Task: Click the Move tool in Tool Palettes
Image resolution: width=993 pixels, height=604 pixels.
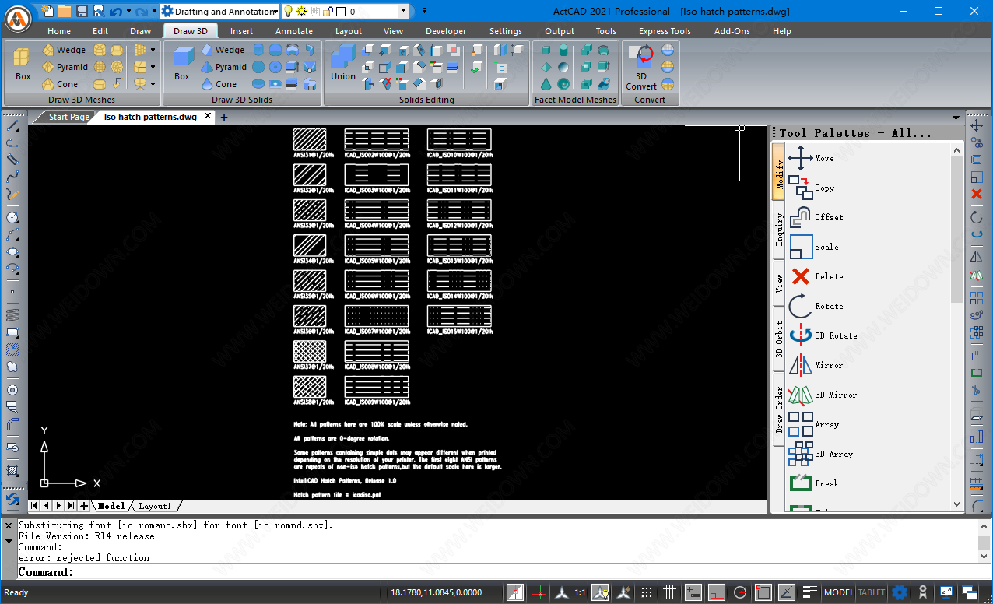Action: click(x=811, y=158)
